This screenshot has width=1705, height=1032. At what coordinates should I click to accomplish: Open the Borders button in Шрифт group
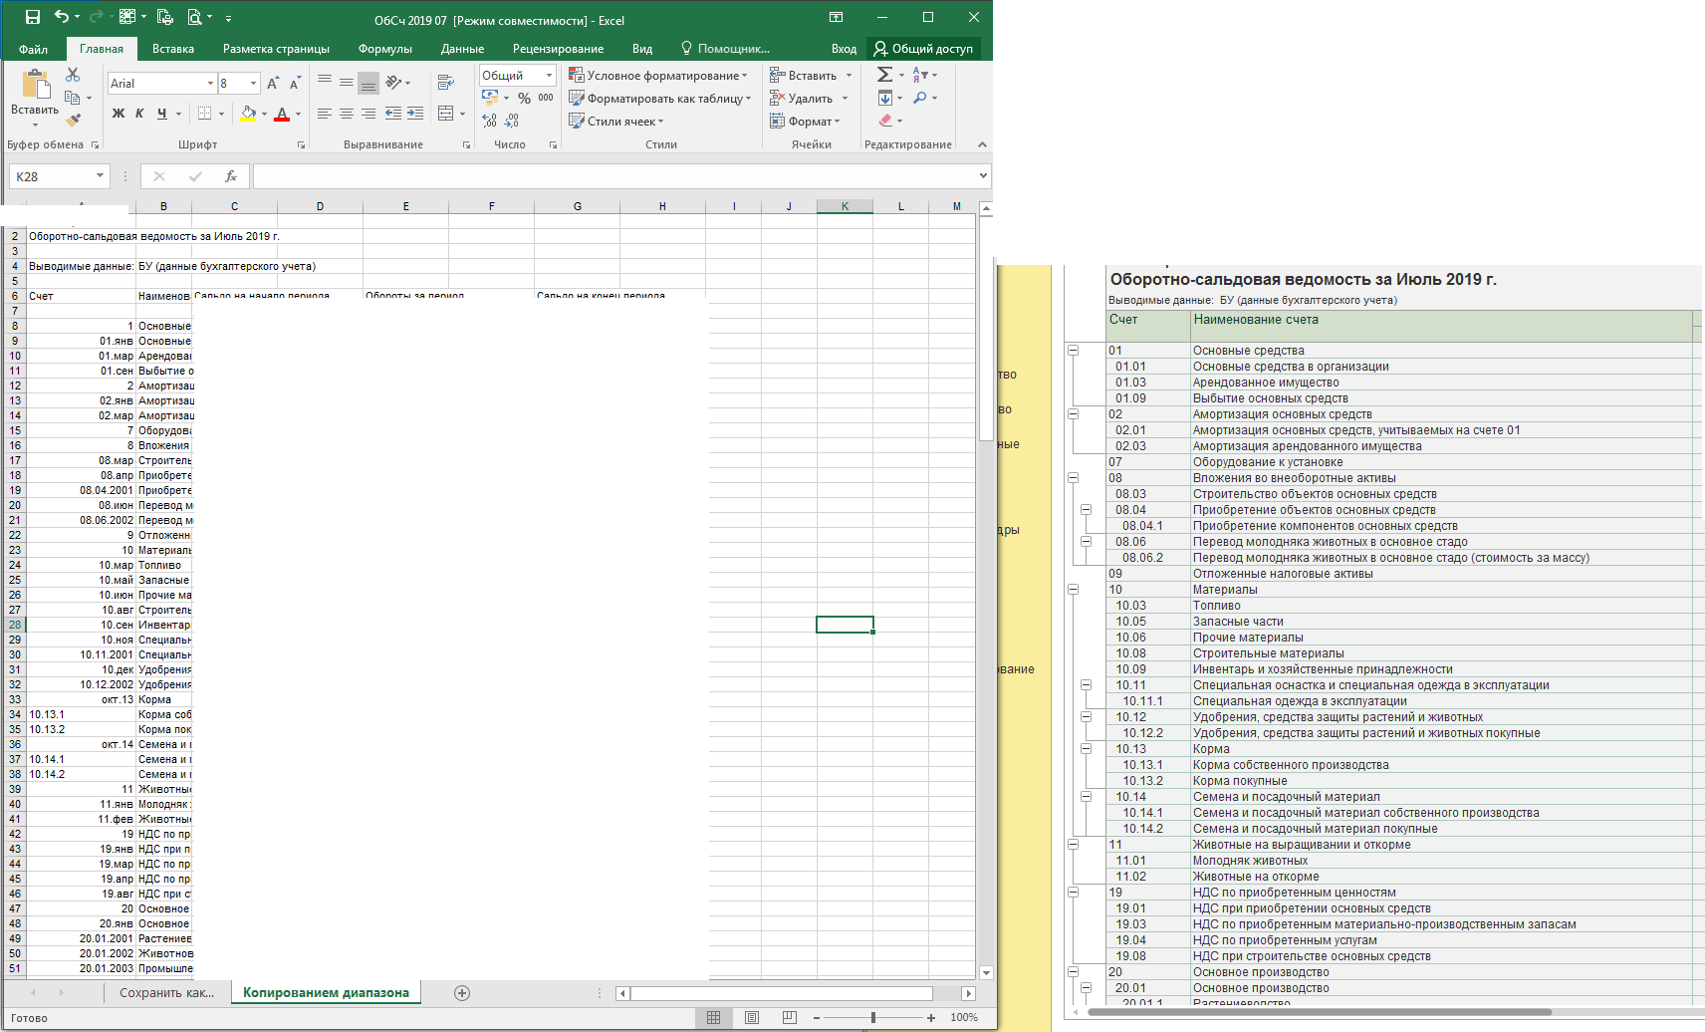point(204,114)
